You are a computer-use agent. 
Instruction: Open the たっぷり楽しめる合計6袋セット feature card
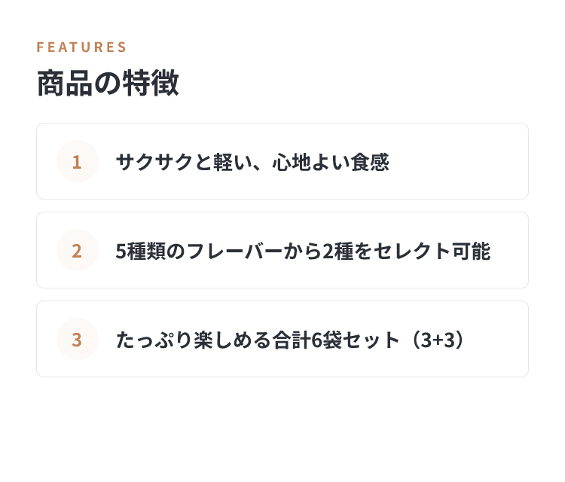coord(282,339)
